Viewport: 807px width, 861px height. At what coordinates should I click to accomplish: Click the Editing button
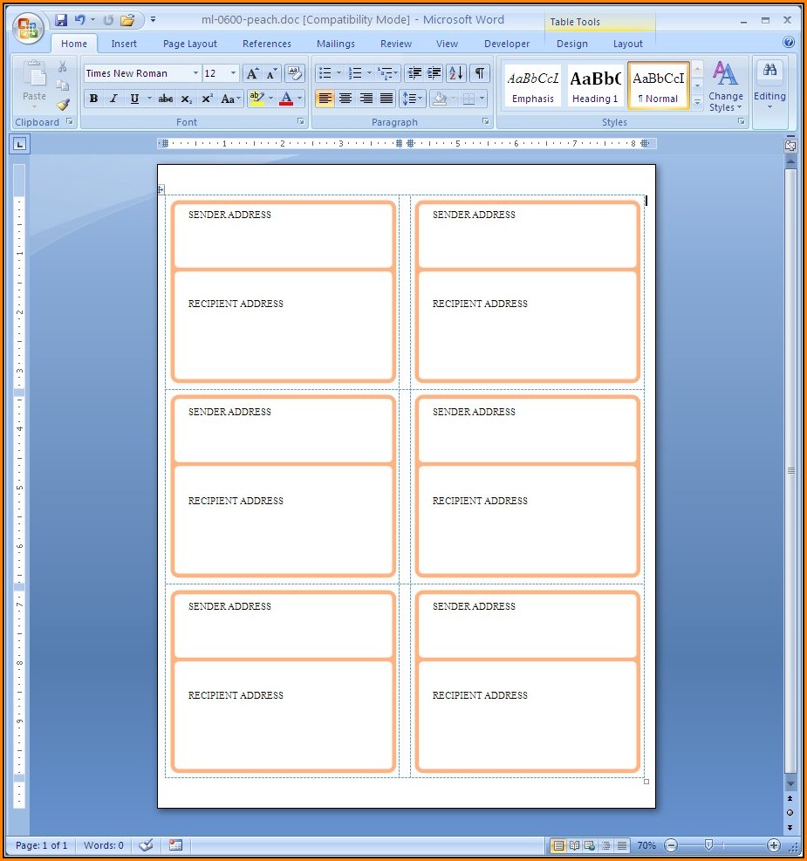coord(769,86)
